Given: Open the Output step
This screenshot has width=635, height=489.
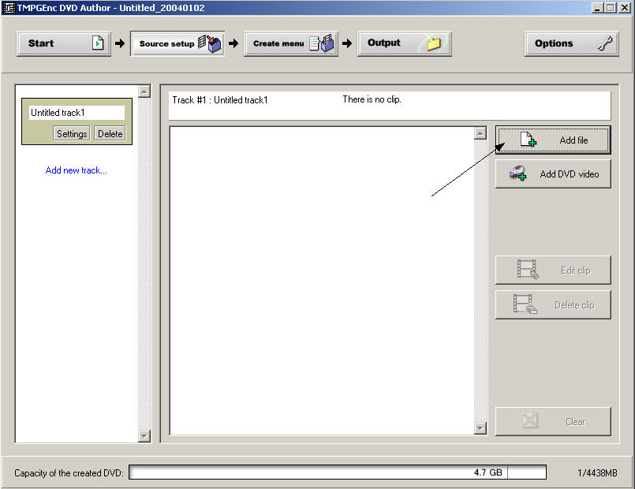Looking at the screenshot, I should click(x=404, y=43).
